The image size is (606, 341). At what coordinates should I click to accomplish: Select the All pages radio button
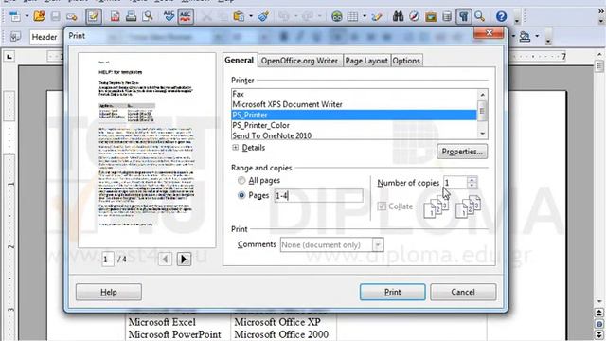coord(241,181)
